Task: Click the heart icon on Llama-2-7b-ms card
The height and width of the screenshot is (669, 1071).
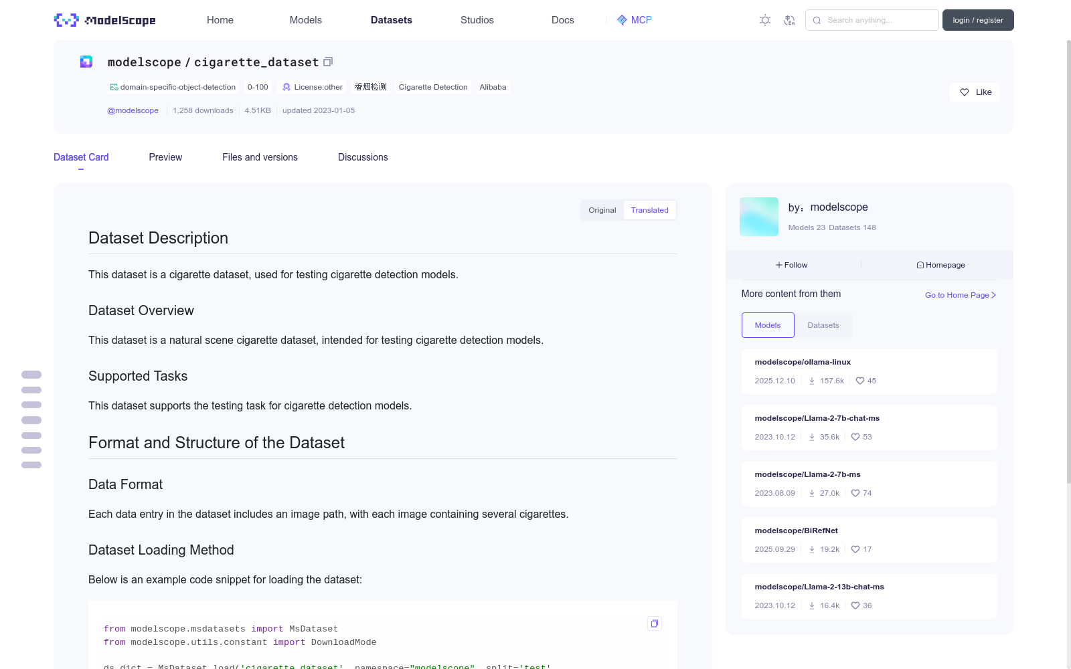Action: tap(855, 493)
